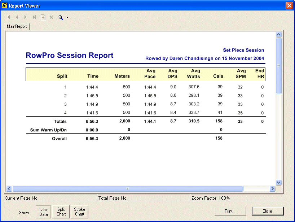Image resolution: width=295 pixels, height=222 pixels.
Task: Click the Report Viewer title bar icon
Action: pyautogui.click(x=5, y=5)
